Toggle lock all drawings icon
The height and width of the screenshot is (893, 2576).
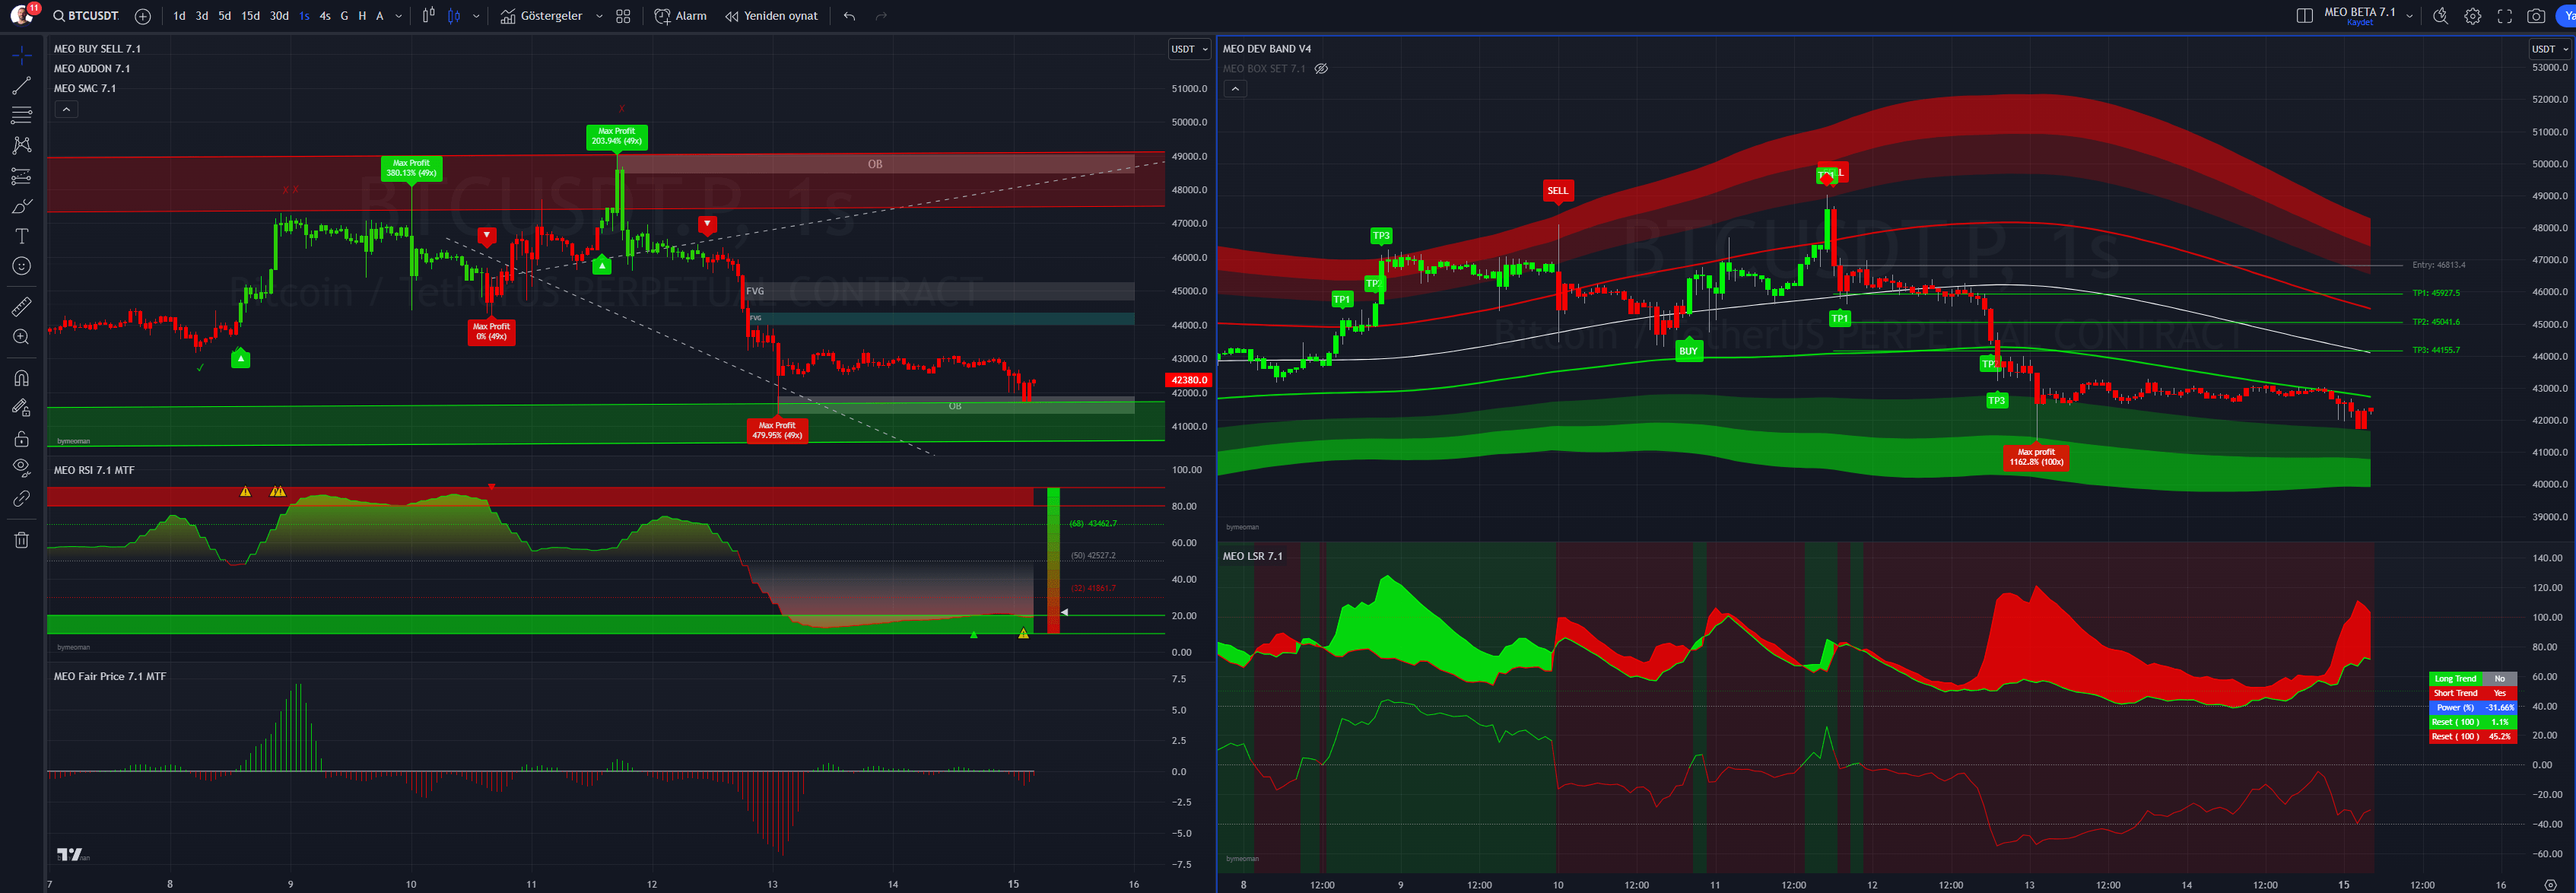point(21,439)
